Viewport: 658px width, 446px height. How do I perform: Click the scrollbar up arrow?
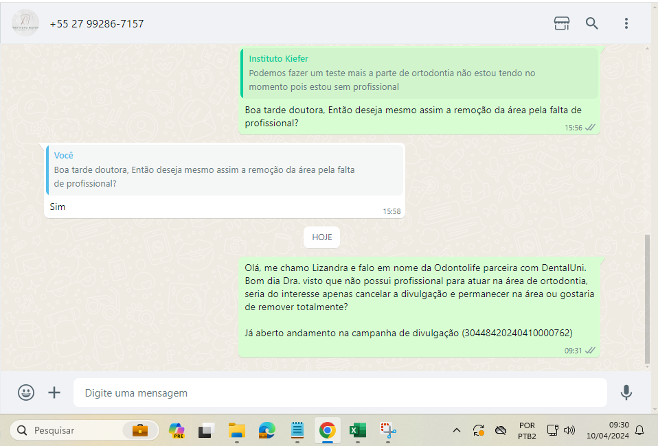[x=647, y=49]
